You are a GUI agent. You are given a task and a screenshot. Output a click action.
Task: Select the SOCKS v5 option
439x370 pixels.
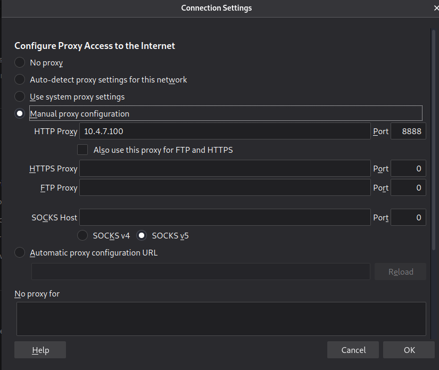coord(142,235)
